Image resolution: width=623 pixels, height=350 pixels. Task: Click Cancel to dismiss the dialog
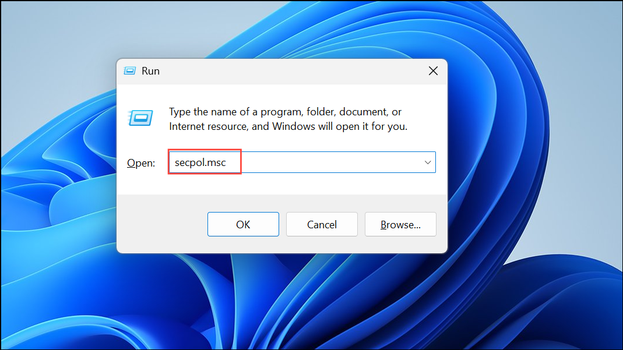(x=322, y=224)
